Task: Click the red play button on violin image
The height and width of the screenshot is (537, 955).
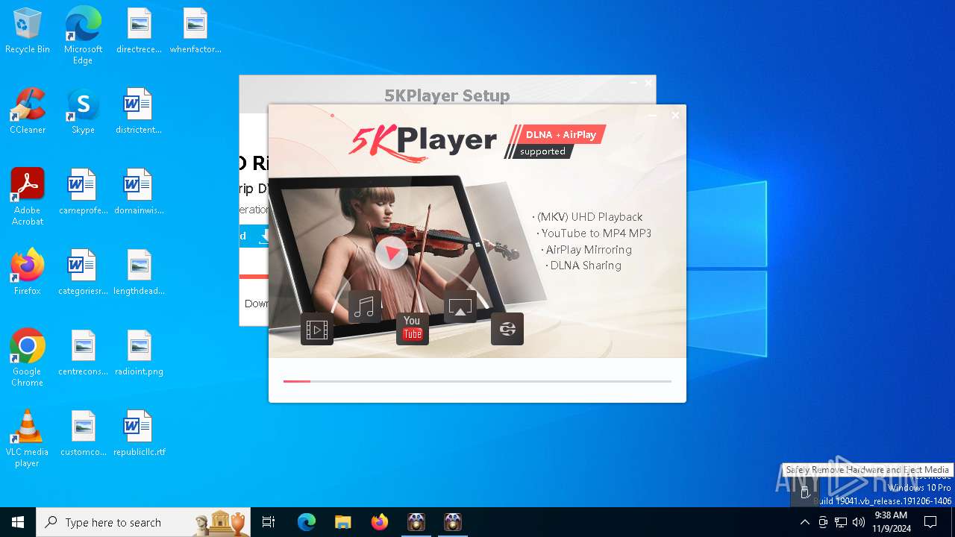Action: (x=391, y=252)
